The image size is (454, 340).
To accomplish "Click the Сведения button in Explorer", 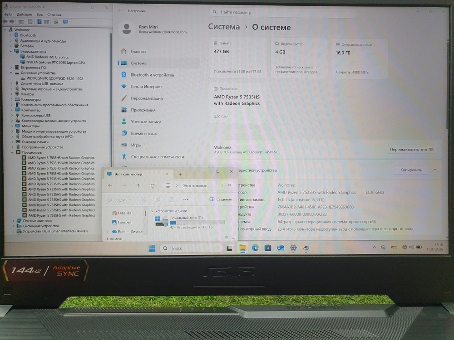I will (221, 199).
